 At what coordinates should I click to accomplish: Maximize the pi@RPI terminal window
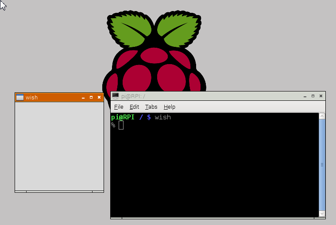[313, 96]
